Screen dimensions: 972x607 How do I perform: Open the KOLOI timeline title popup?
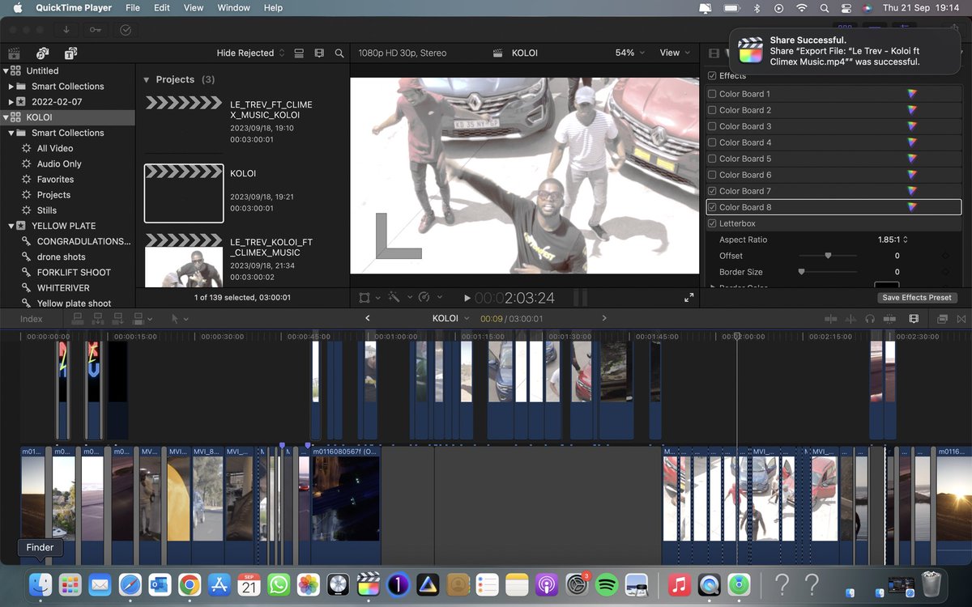tap(450, 319)
